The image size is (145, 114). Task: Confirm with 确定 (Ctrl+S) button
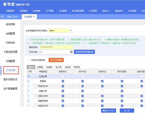point(108,111)
